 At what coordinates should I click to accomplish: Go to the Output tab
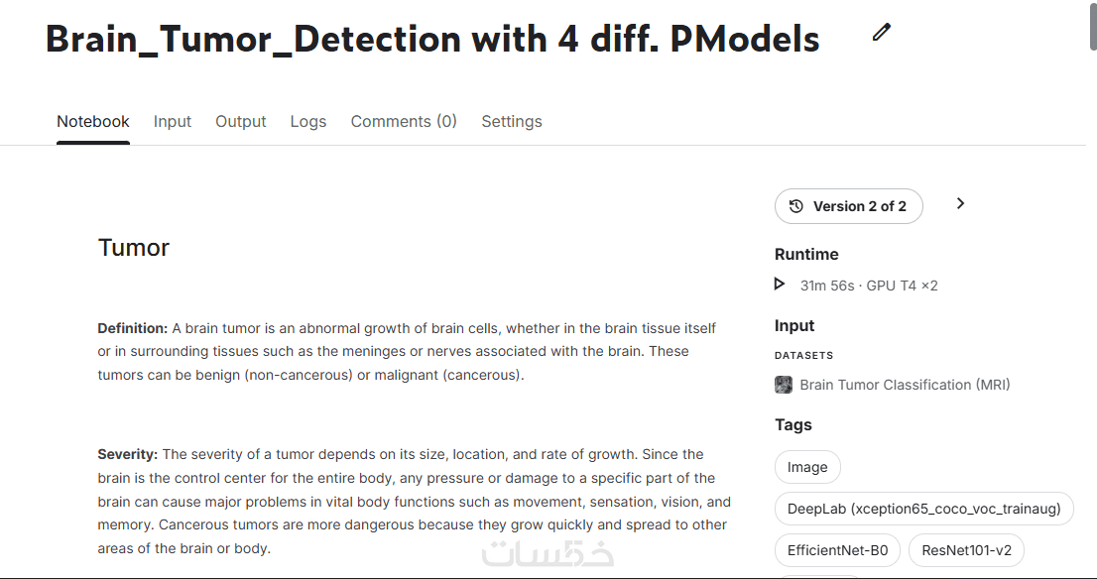pos(241,122)
